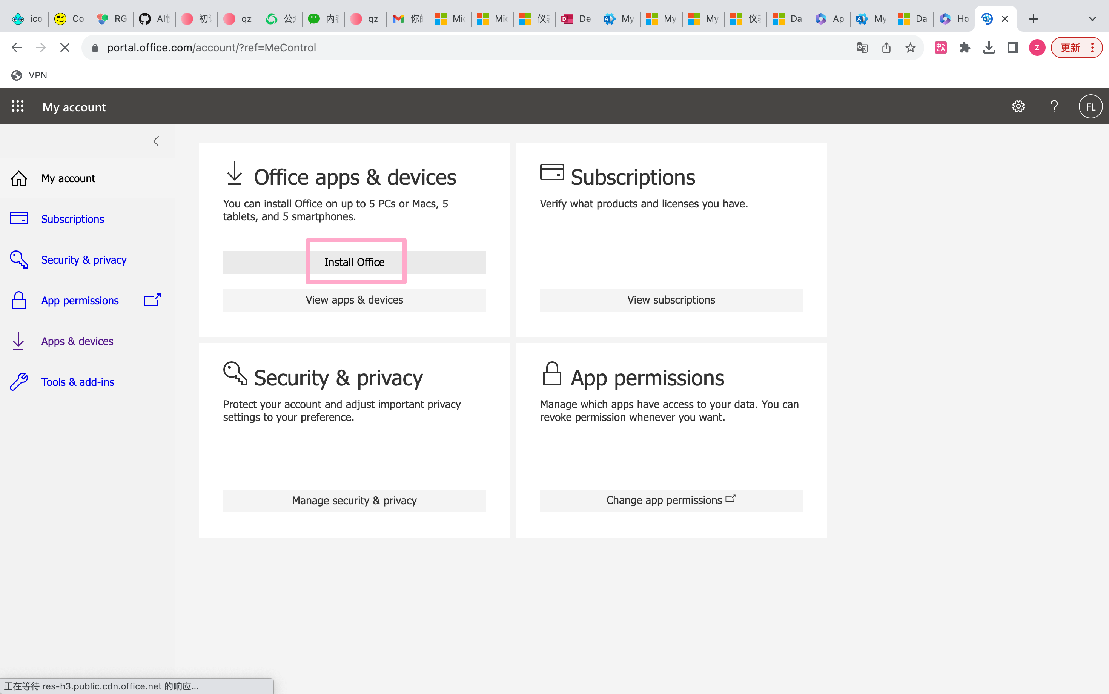Click the key icon beside Security & privacy
The image size is (1109, 694).
pyautogui.click(x=19, y=259)
